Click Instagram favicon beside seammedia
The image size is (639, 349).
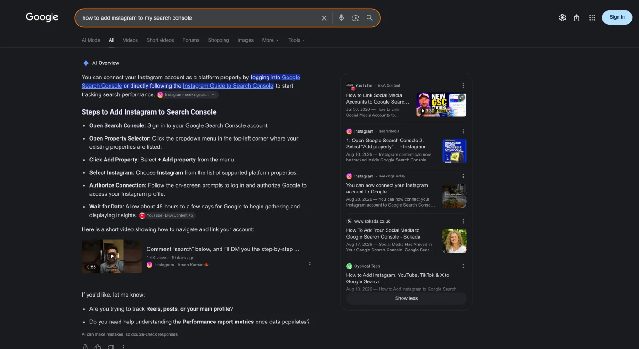[349, 131]
